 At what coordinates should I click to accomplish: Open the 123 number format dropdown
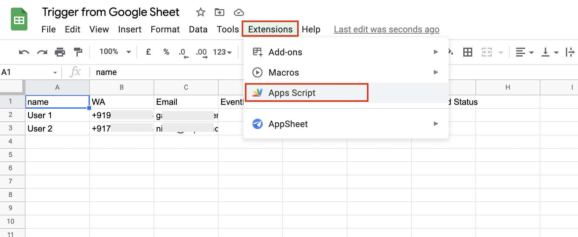222,52
